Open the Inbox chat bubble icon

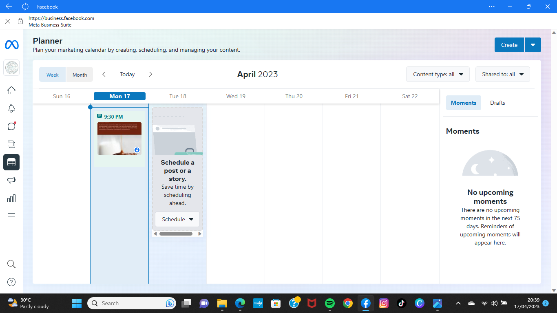click(11, 126)
